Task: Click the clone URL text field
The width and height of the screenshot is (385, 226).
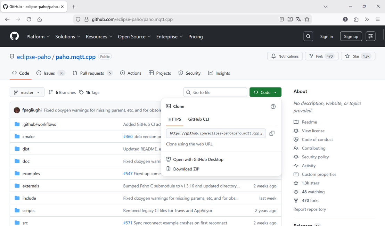Action: tap(216, 133)
